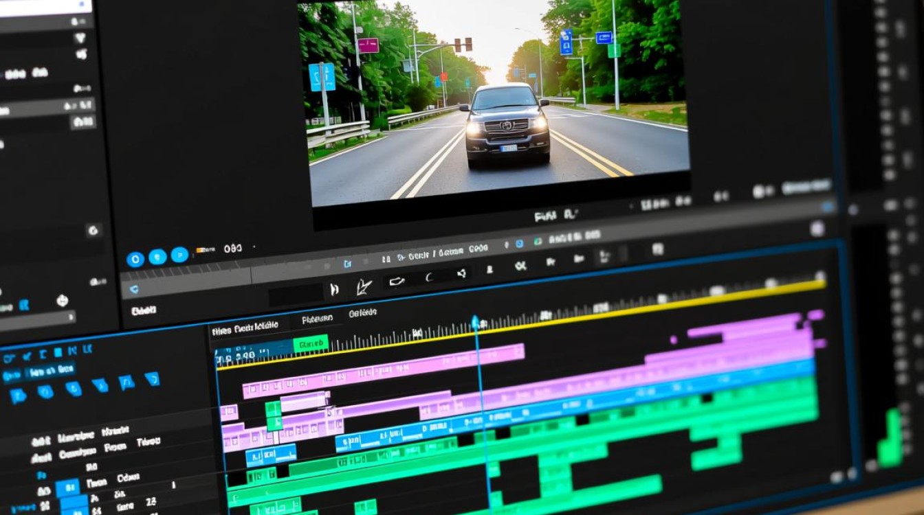Open the middle tab above the timeline ruler
This screenshot has width=924, height=515.
pyautogui.click(x=317, y=319)
